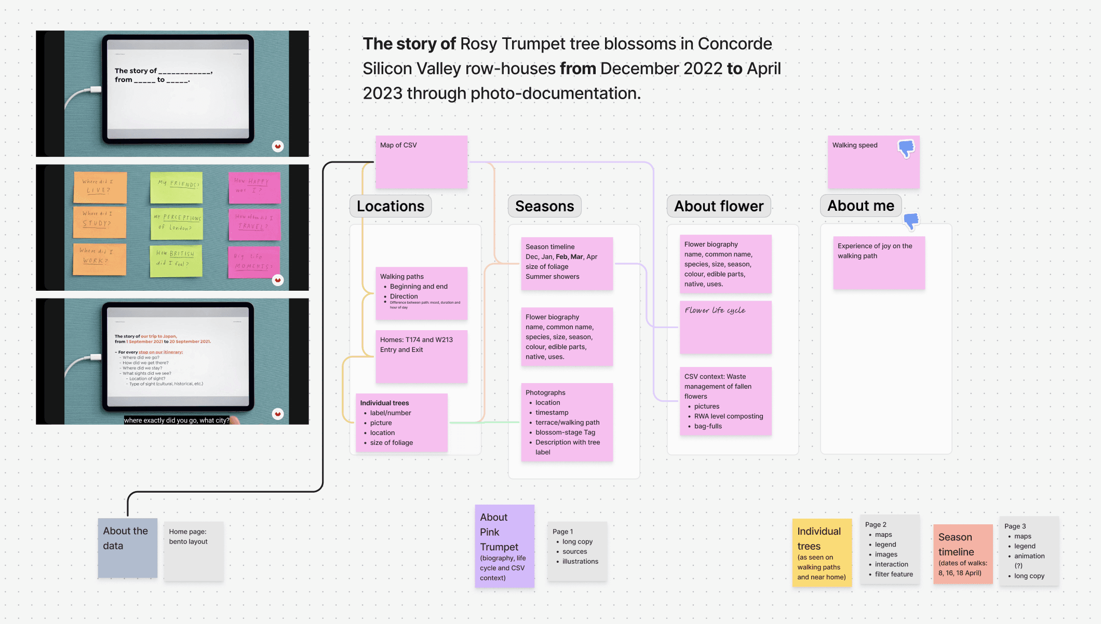
Task: Select the Flower life cycle sticky note
Action: click(x=726, y=328)
